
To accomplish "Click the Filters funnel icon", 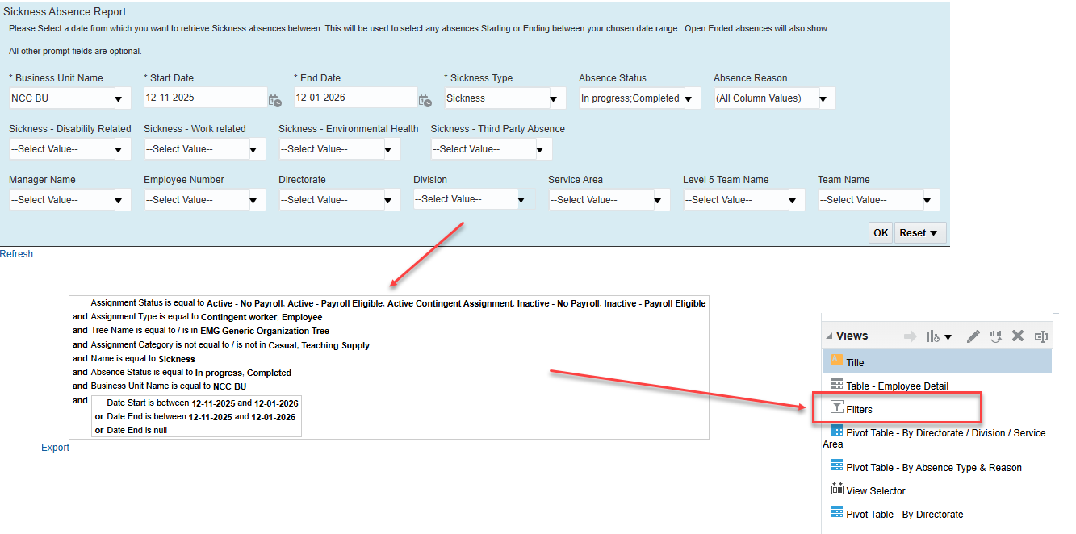I will point(836,408).
